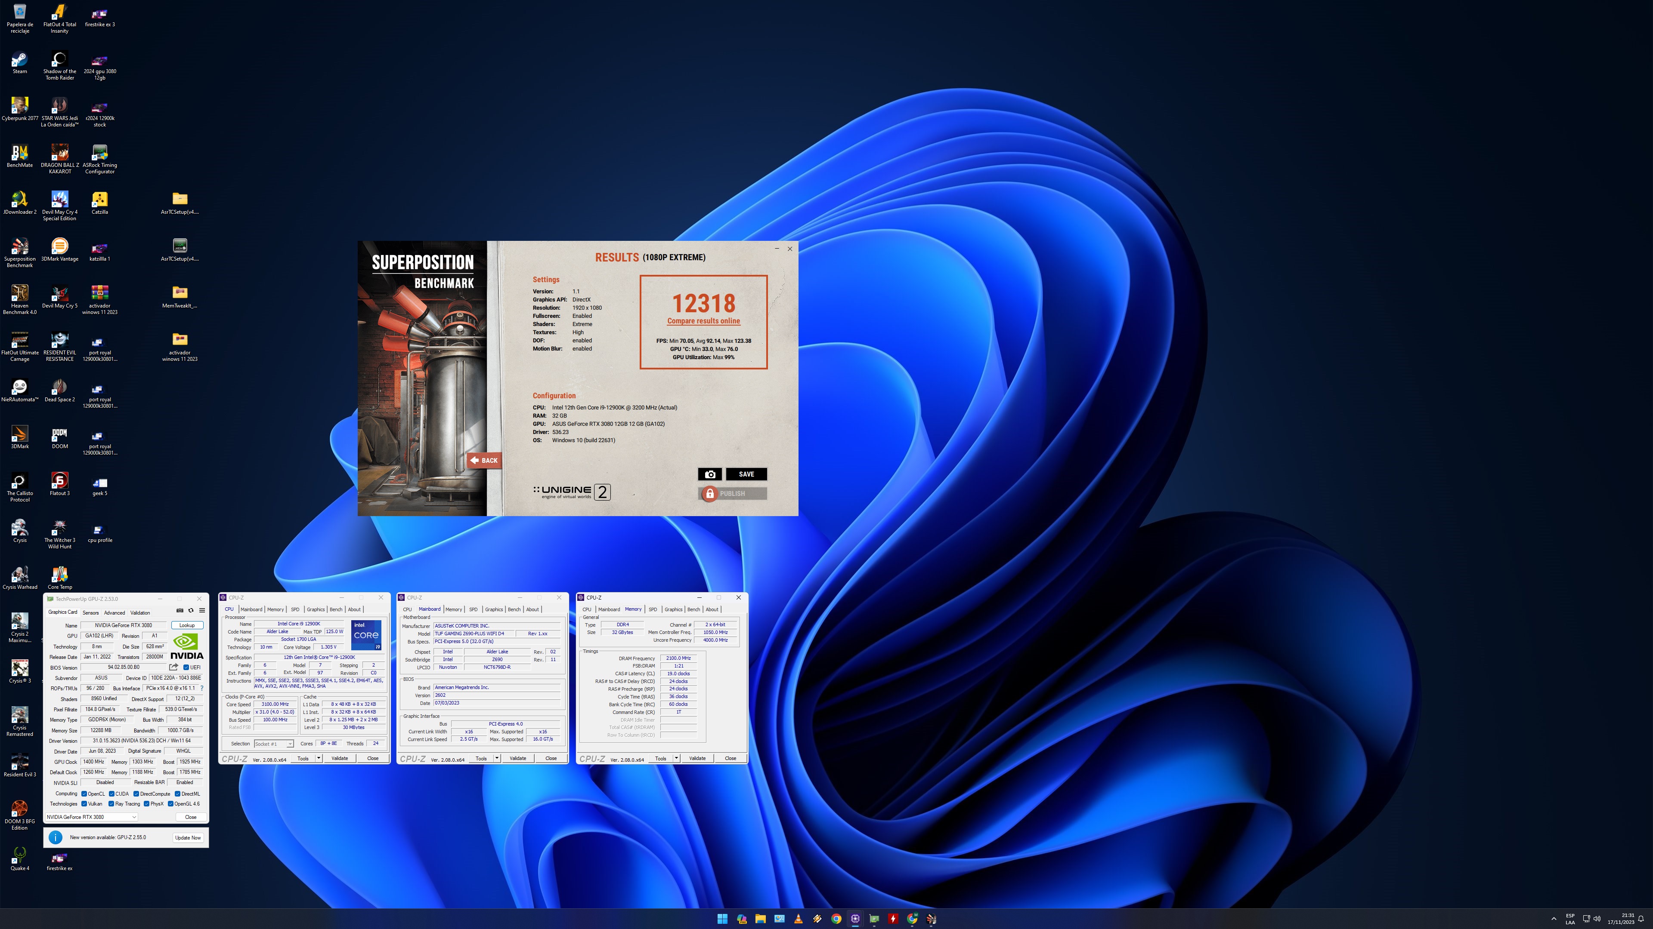Open the GPU-Z hamburger menu icon
Viewport: 1653px width, 929px height.
(x=201, y=610)
